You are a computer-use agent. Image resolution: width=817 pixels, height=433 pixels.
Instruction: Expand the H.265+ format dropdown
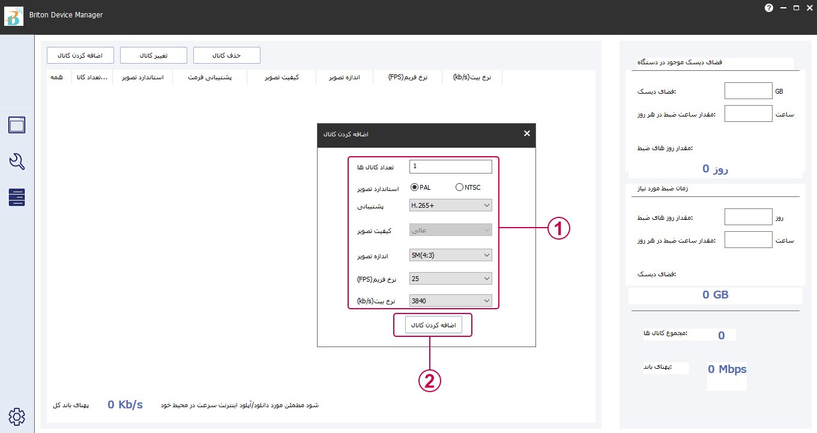[450, 205]
